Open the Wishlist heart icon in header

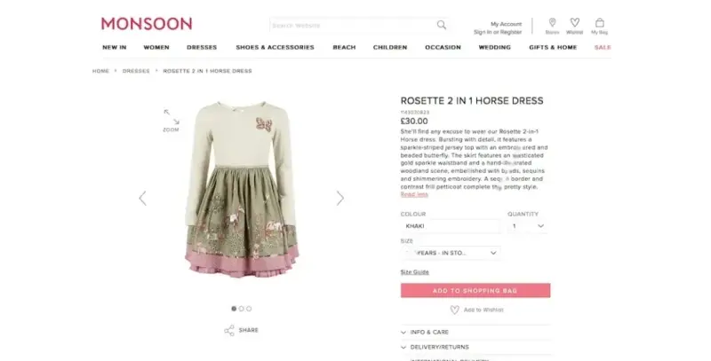pos(574,22)
